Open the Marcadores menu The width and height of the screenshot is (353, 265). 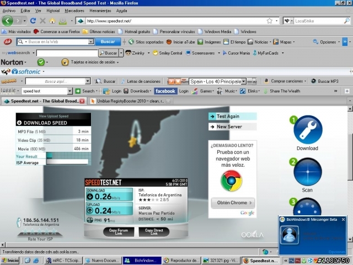click(x=74, y=10)
